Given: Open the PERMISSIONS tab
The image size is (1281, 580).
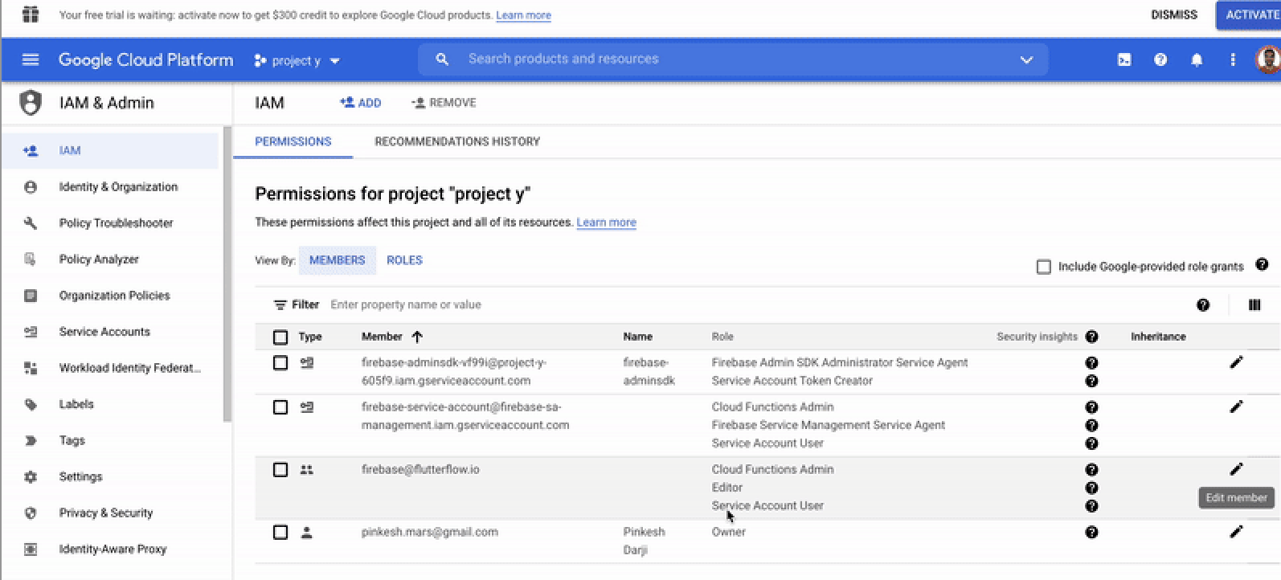Looking at the screenshot, I should (293, 141).
